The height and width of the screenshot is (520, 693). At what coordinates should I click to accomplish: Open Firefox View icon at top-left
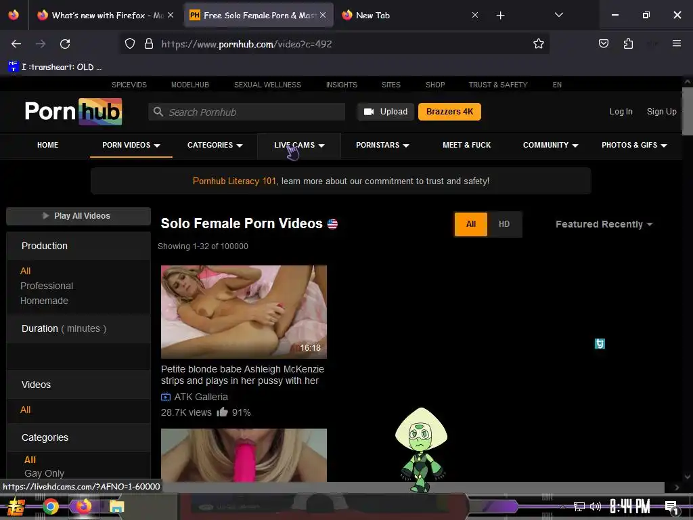point(14,15)
